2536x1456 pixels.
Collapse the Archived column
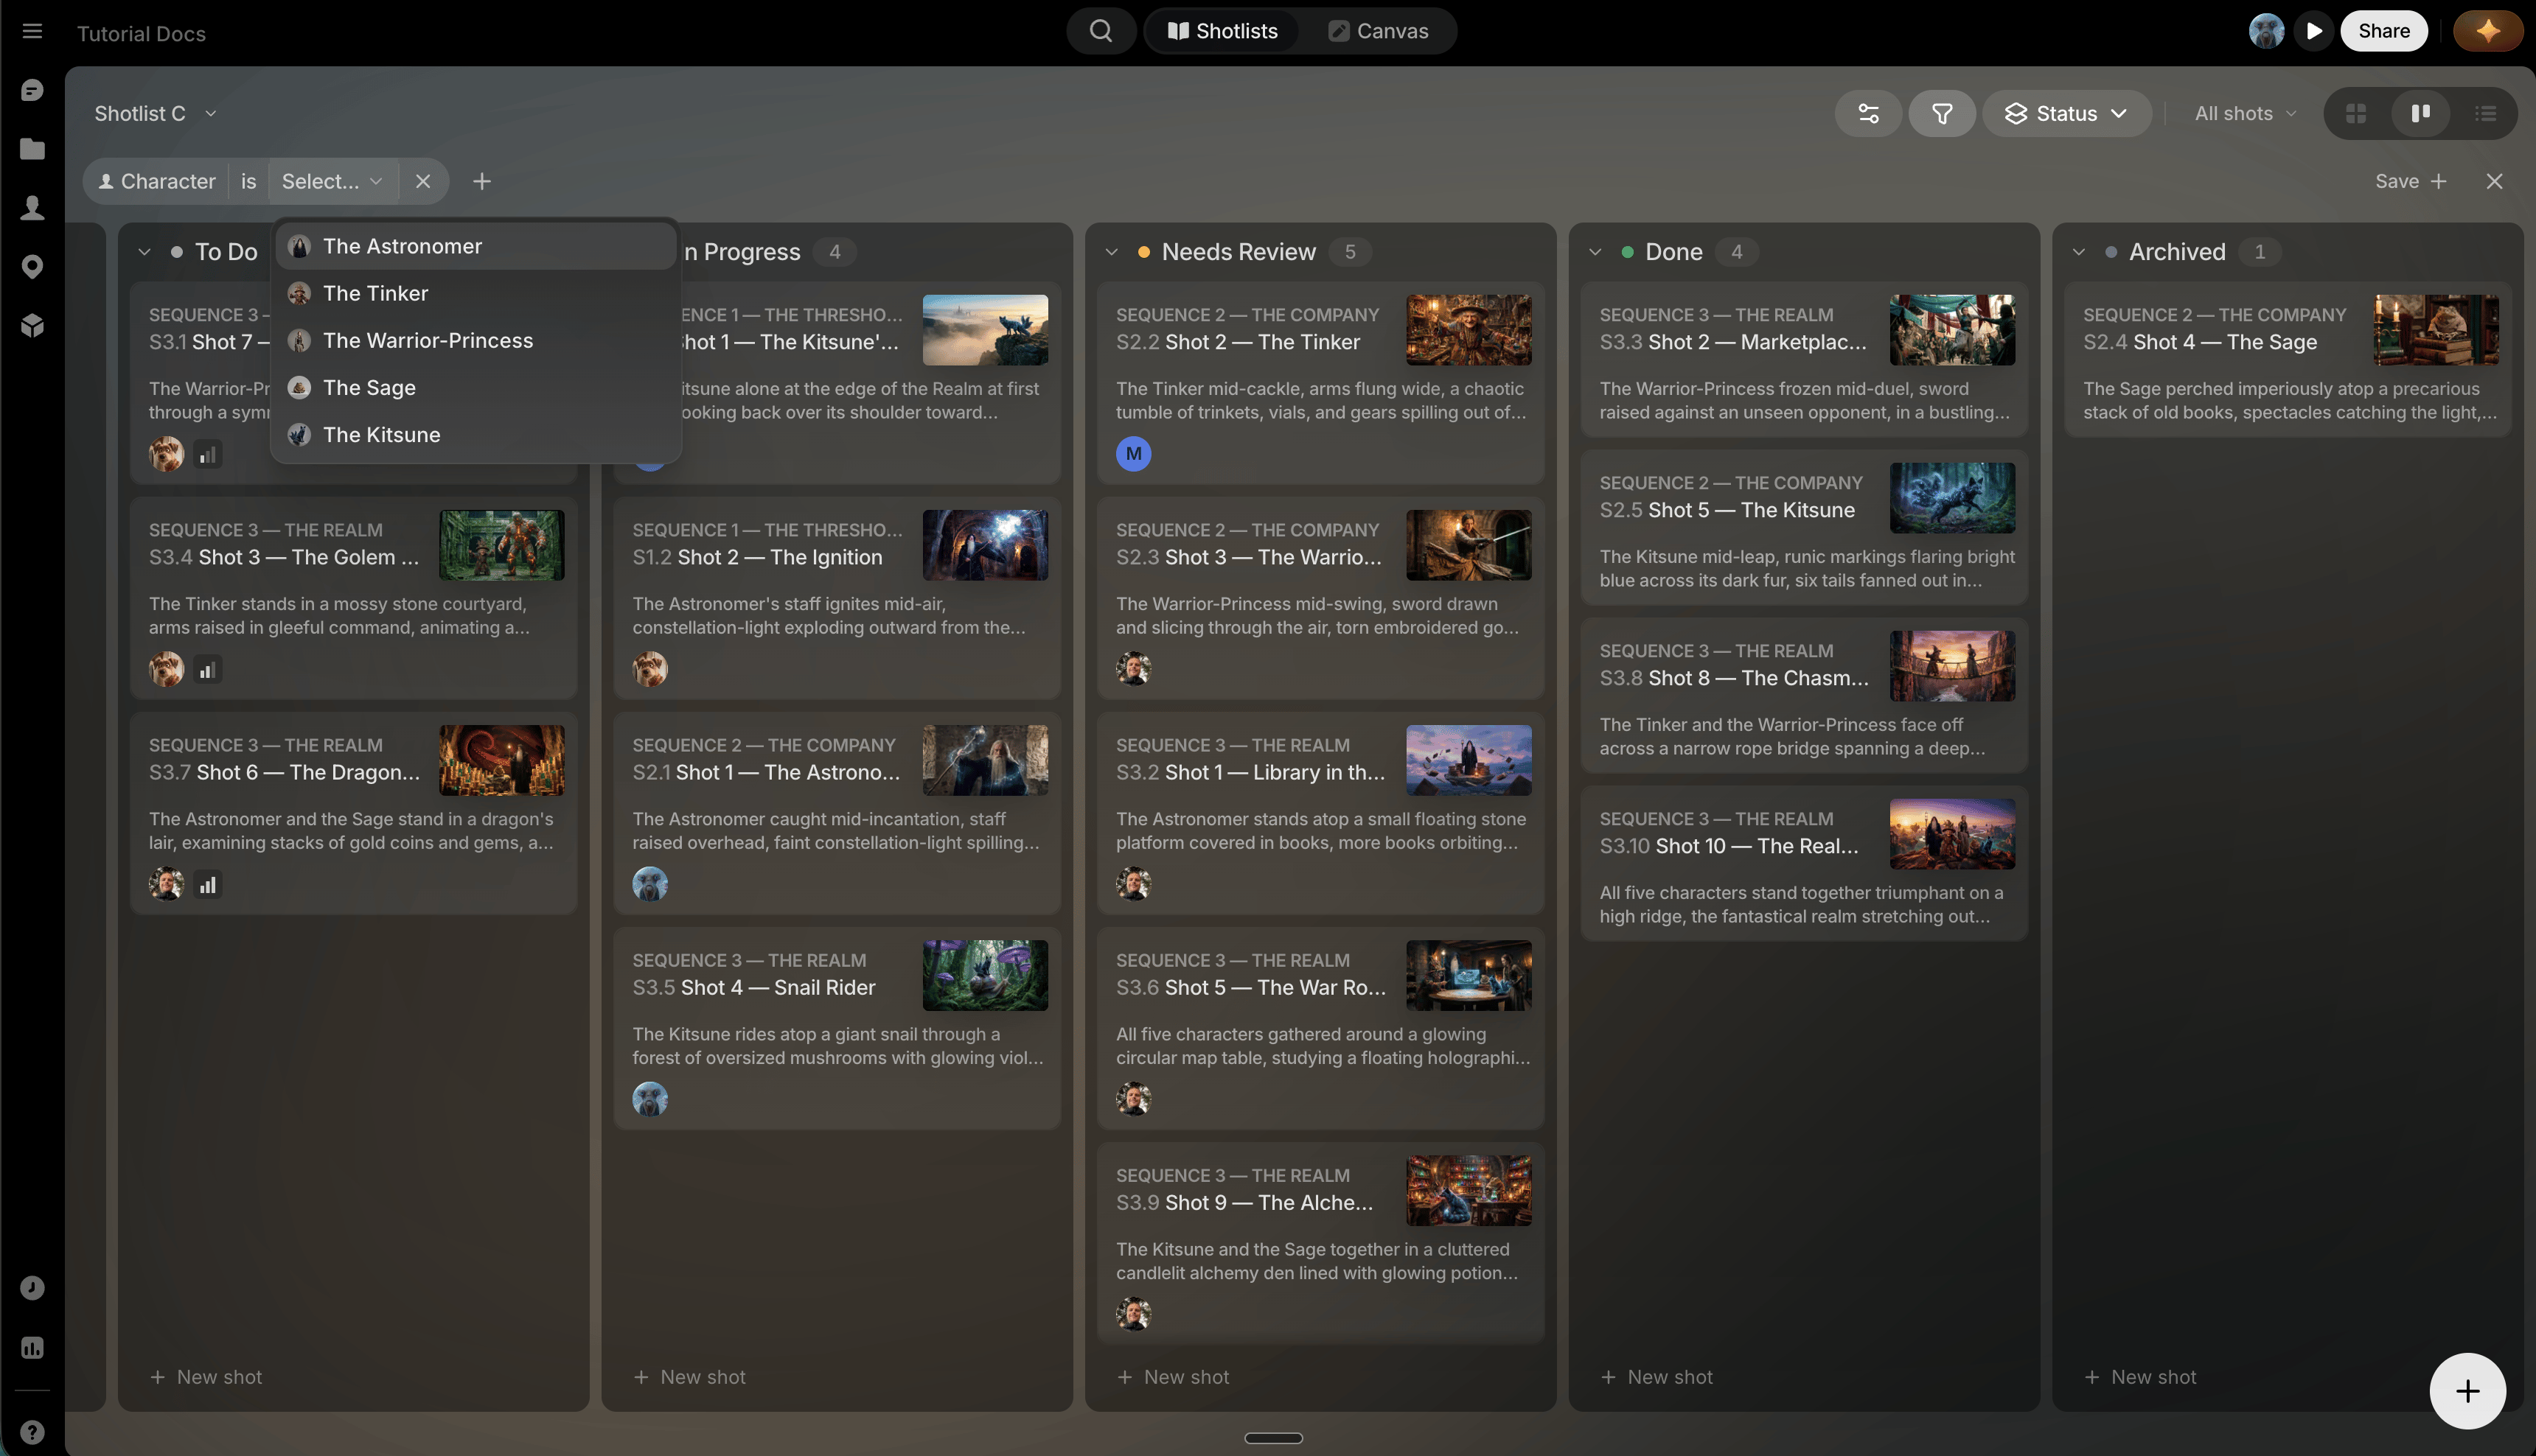[x=2079, y=252]
